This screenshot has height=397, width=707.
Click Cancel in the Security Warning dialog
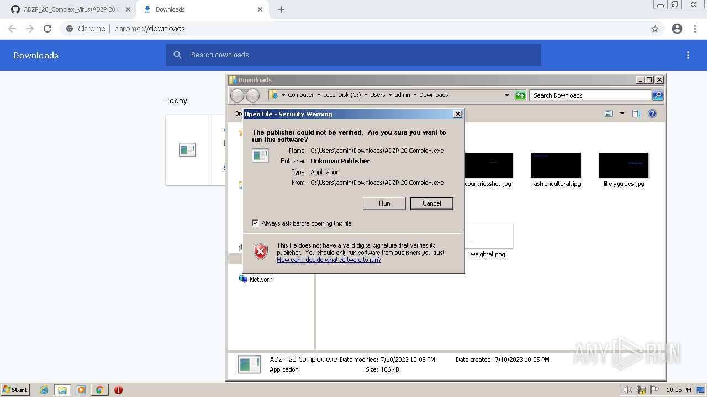point(431,203)
